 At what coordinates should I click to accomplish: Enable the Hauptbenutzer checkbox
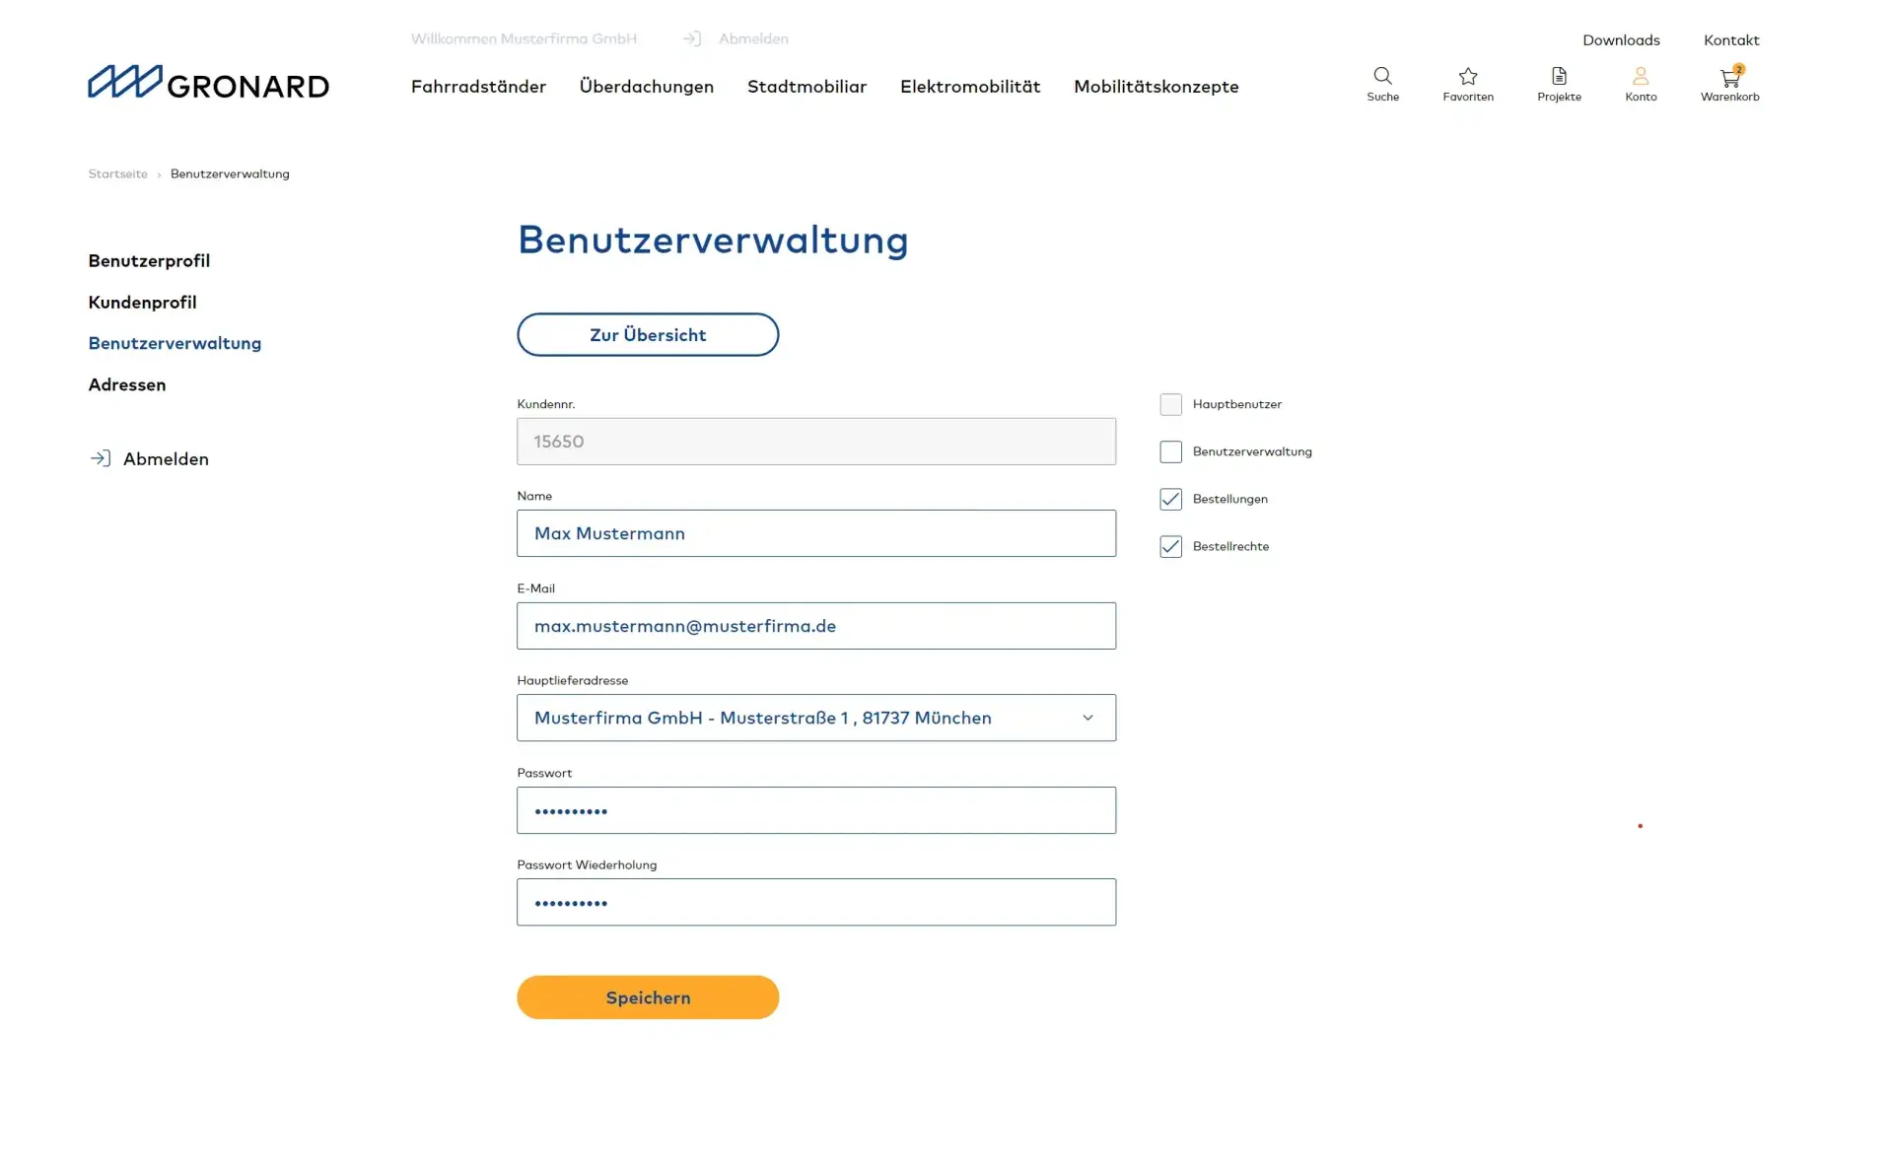[1170, 404]
